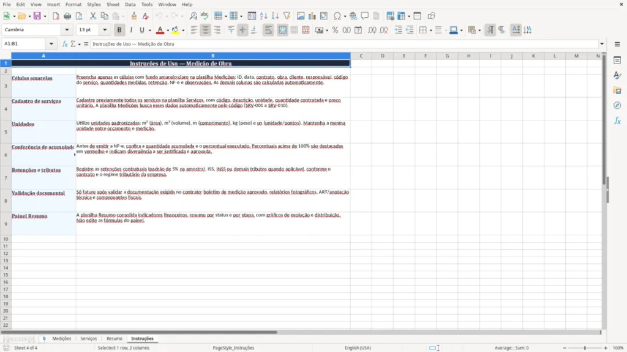Open background color dropdown arrow

pyautogui.click(x=183, y=31)
